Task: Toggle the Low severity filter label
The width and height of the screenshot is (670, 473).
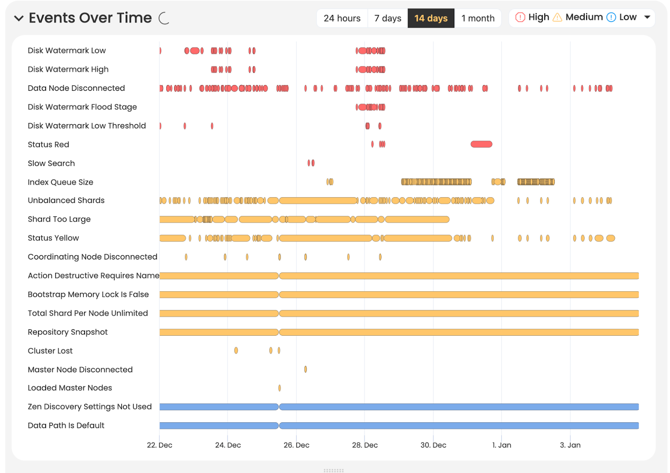Action: [628, 17]
